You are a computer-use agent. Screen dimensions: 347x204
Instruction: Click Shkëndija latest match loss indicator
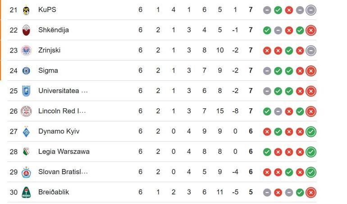tap(310, 30)
